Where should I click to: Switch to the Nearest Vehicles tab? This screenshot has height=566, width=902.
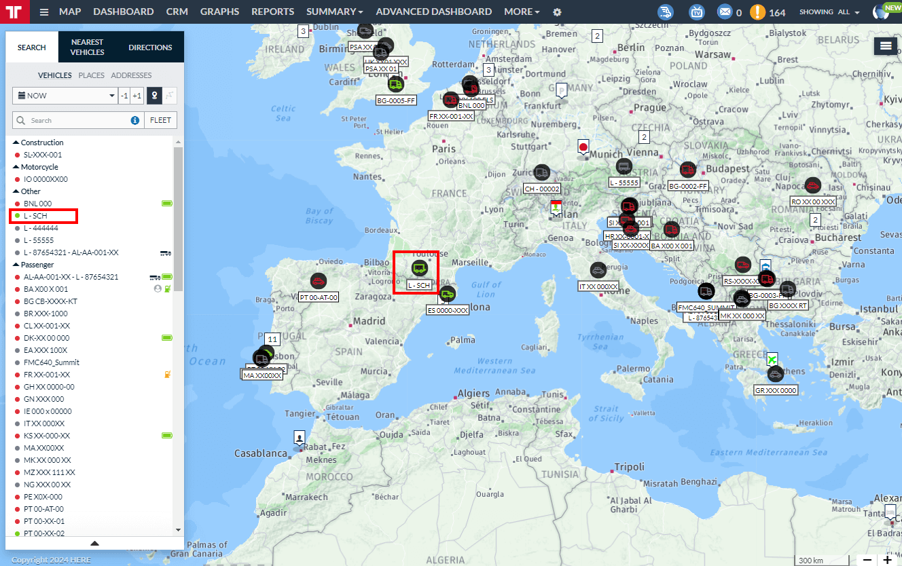click(x=87, y=48)
